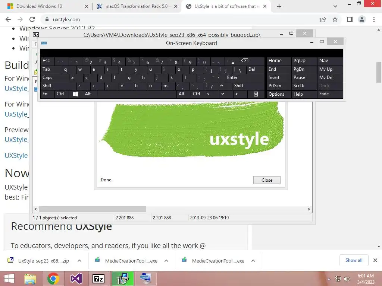Viewport: 382px width, 286px height.
Task: Toggle the Fn key
Action: pyautogui.click(x=47, y=94)
